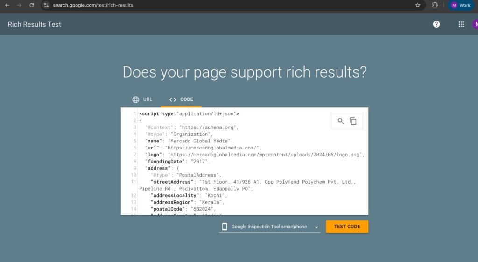The height and width of the screenshot is (262, 478).
Task: Click the "name": "Mercado Global Media" line
Action: 189,141
